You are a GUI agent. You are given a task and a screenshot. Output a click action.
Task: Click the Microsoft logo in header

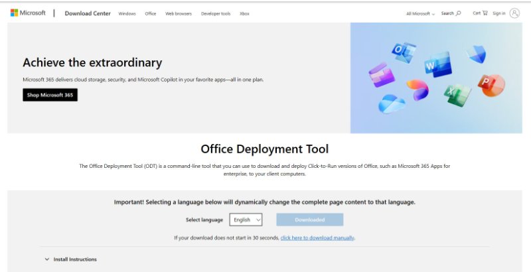point(27,13)
